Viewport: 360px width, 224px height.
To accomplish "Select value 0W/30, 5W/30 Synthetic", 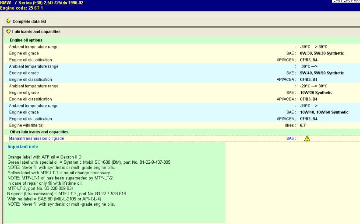I will [322, 53].
